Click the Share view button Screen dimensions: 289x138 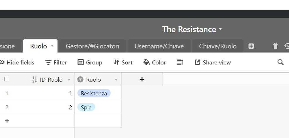click(213, 62)
